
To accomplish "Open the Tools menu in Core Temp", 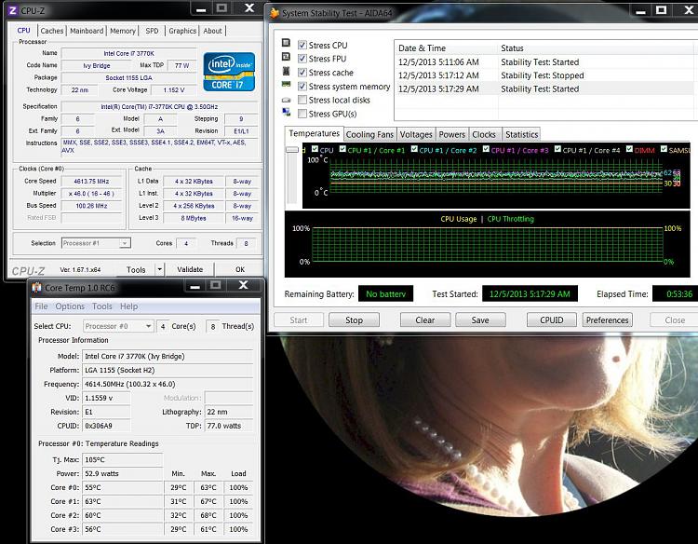I will (x=102, y=306).
